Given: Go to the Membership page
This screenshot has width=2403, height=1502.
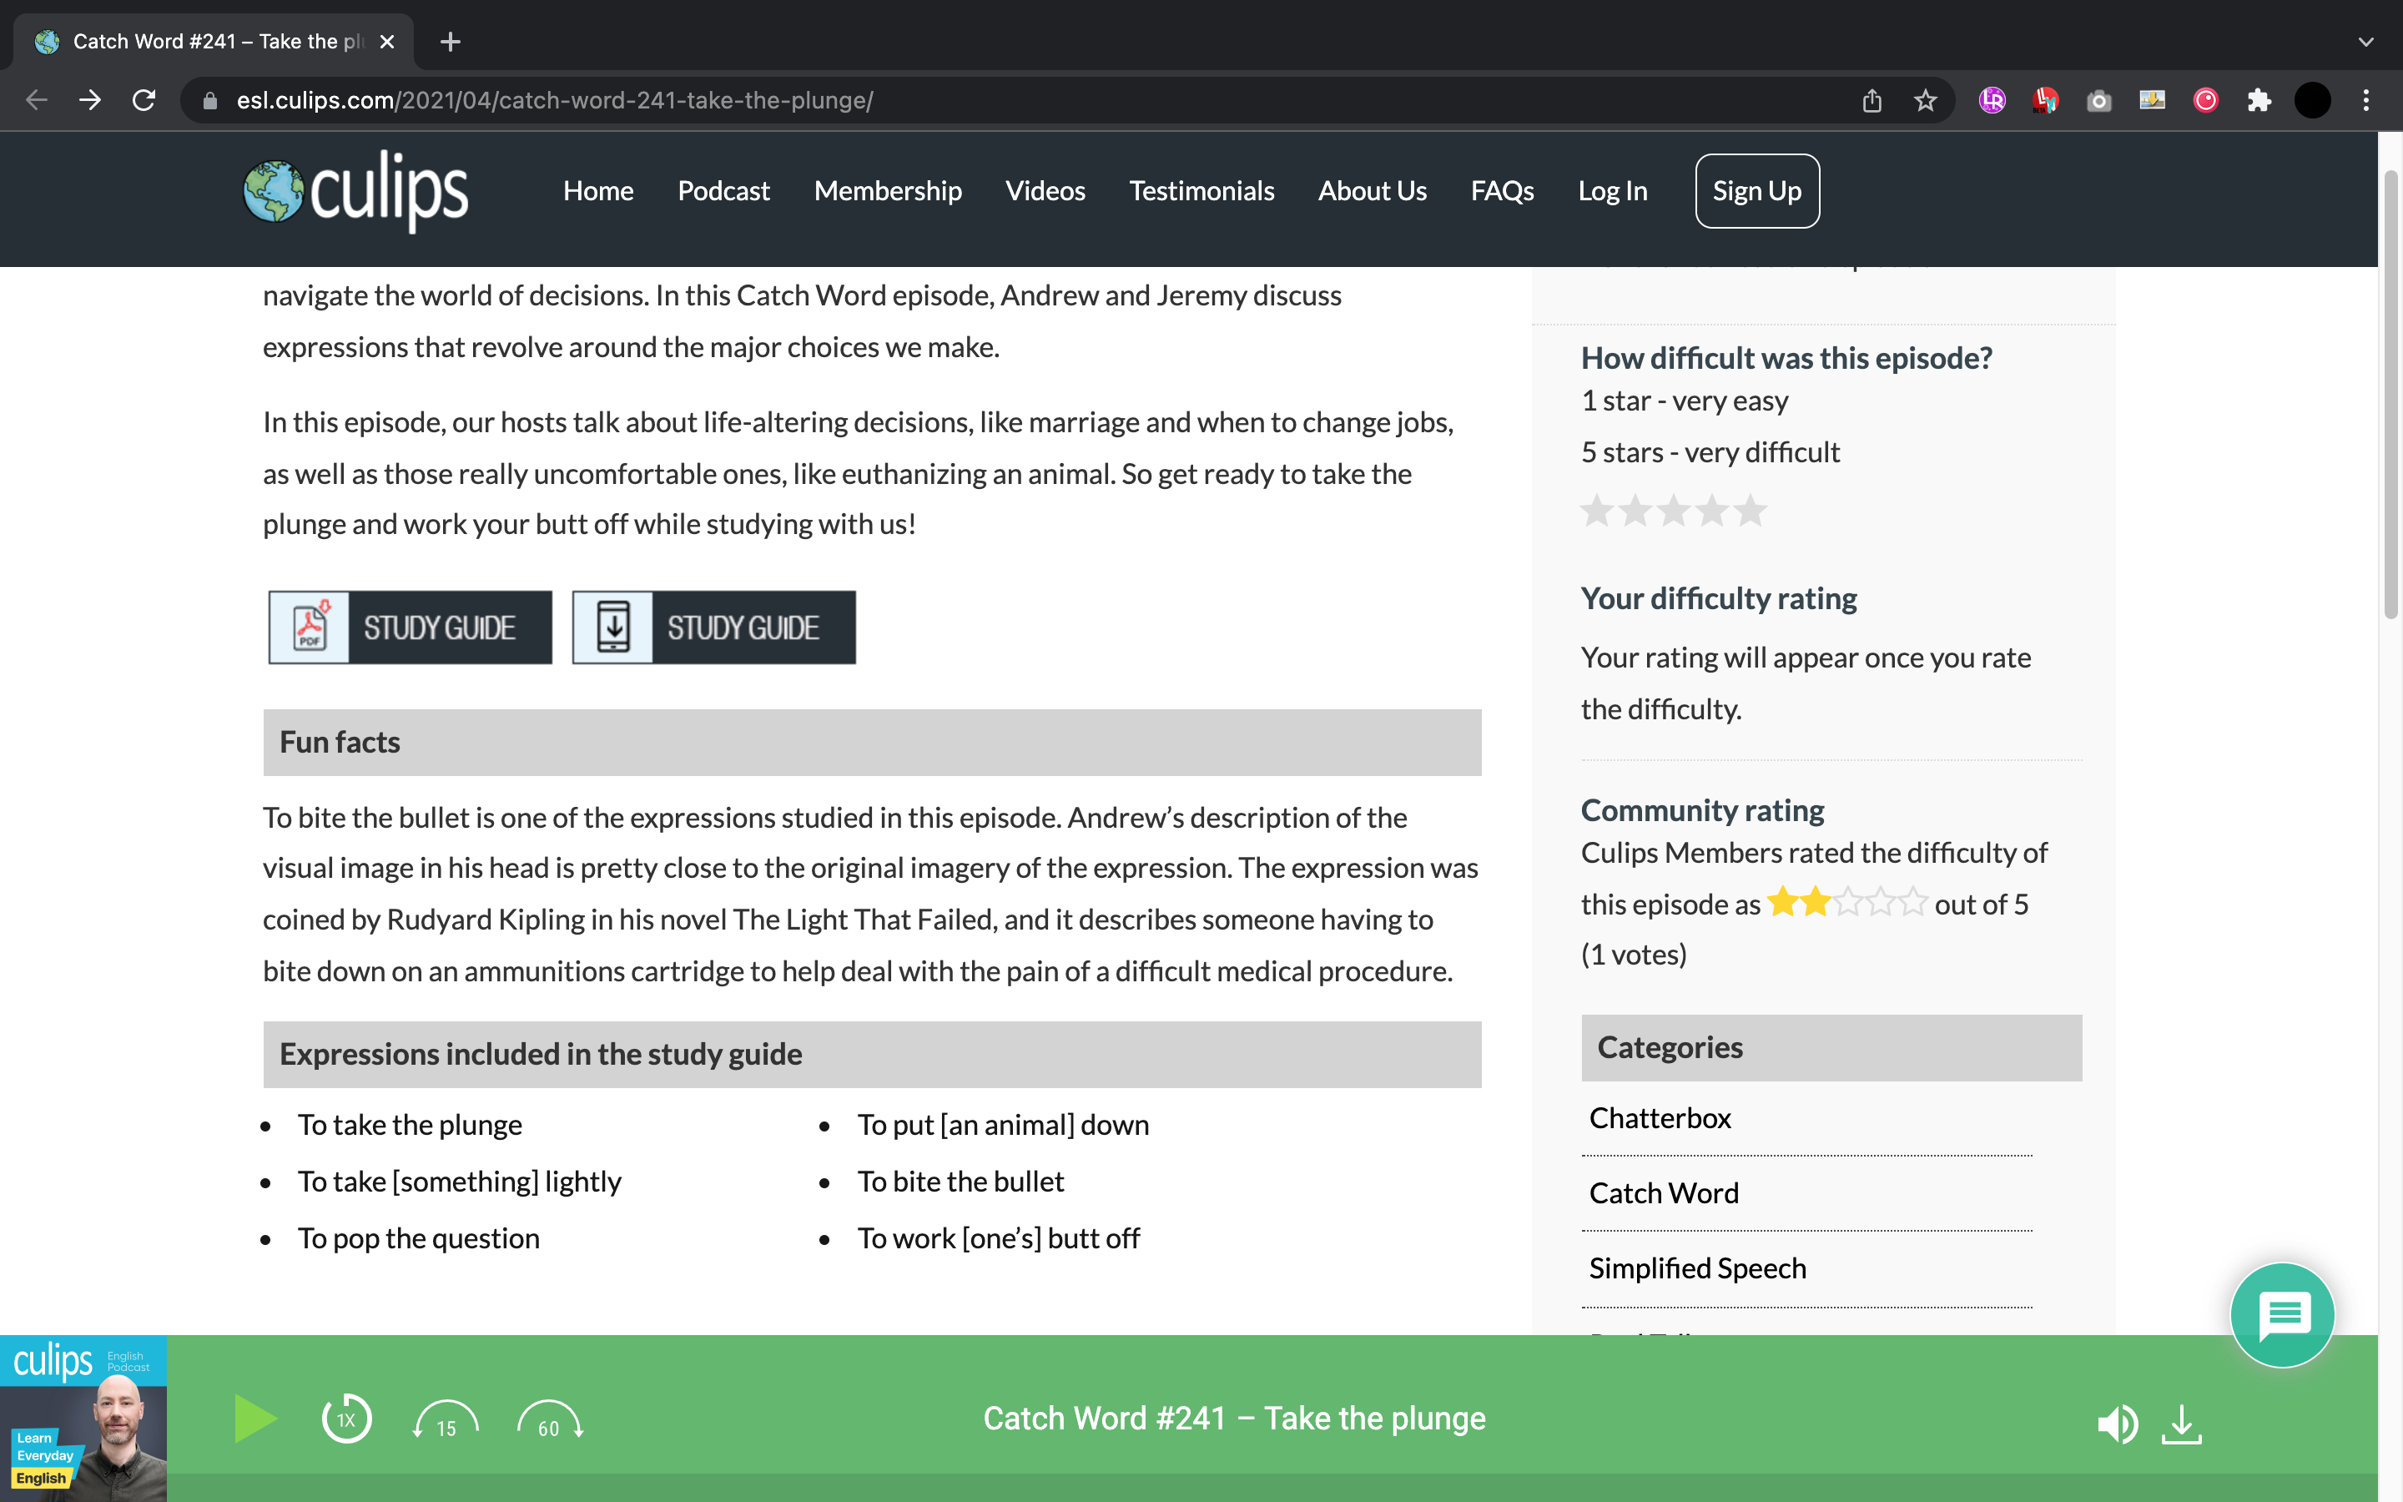Looking at the screenshot, I should 887,191.
